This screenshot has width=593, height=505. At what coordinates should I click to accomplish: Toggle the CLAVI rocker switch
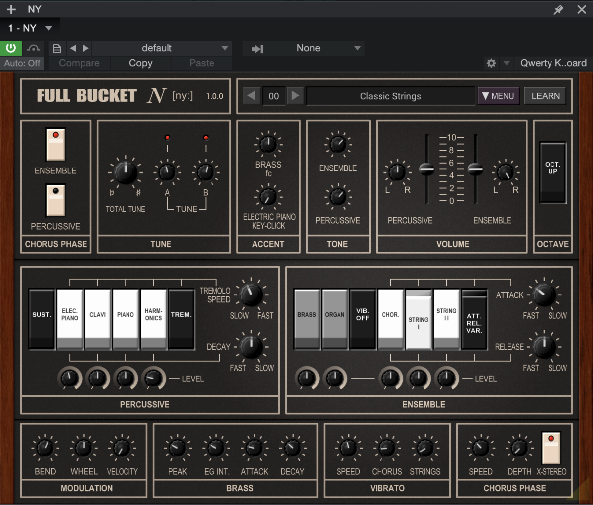click(x=98, y=319)
